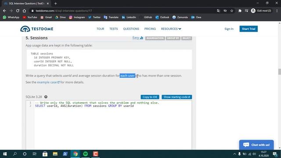281x158 pixels.
Task: Open the notification center icon
Action: (275, 154)
